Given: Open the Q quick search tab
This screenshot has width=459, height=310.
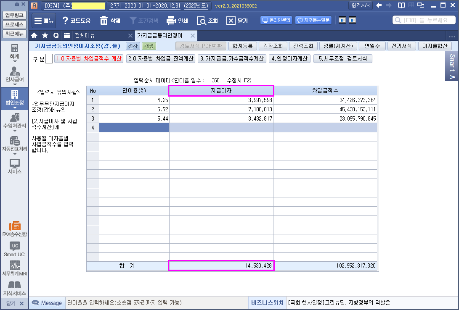Looking at the screenshot, I should coord(56,35).
